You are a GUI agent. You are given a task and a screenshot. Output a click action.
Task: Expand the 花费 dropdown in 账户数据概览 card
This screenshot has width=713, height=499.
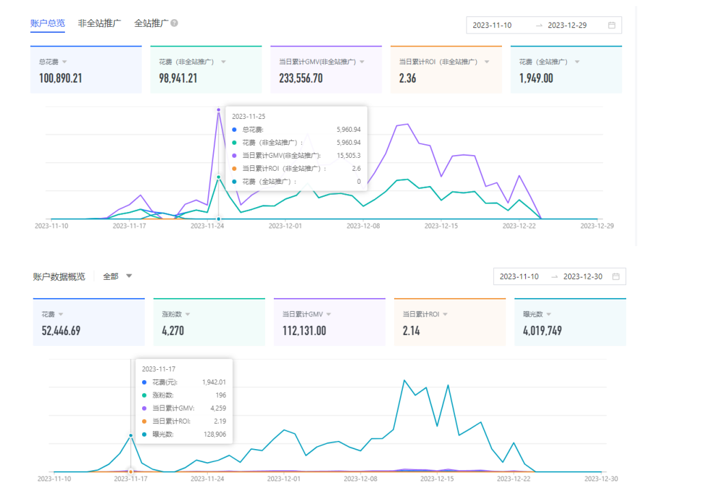[x=61, y=314]
